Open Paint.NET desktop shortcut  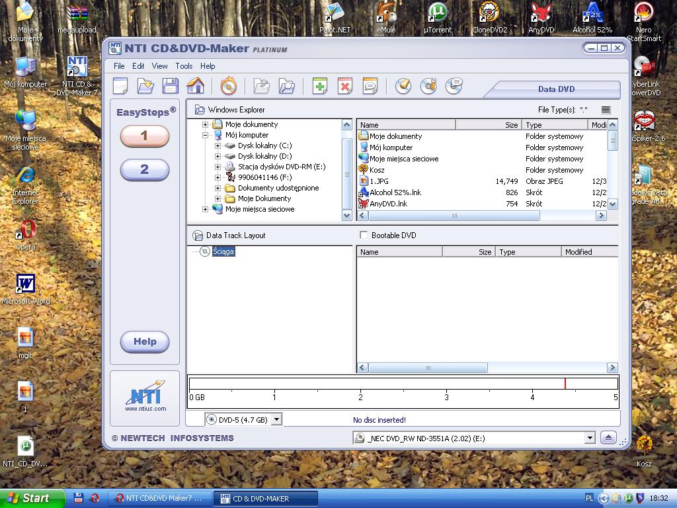click(335, 18)
